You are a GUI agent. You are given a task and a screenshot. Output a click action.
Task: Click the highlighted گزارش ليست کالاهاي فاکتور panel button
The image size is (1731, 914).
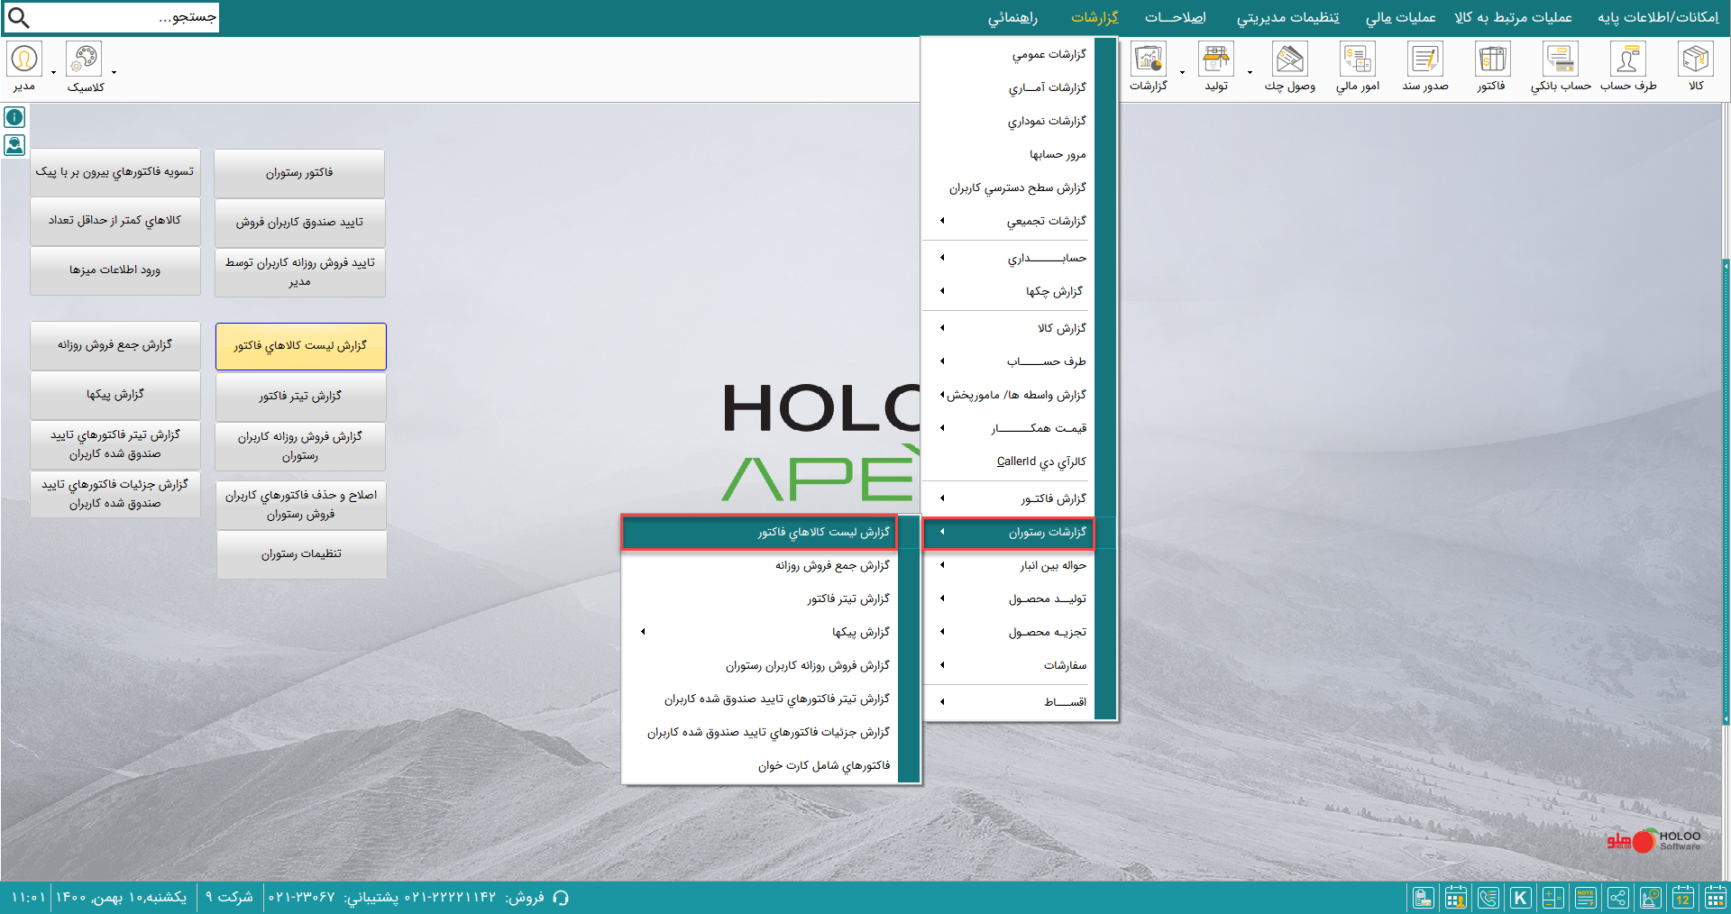point(301,346)
